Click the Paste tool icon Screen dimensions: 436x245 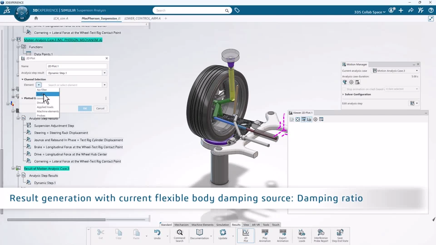(x=136, y=234)
